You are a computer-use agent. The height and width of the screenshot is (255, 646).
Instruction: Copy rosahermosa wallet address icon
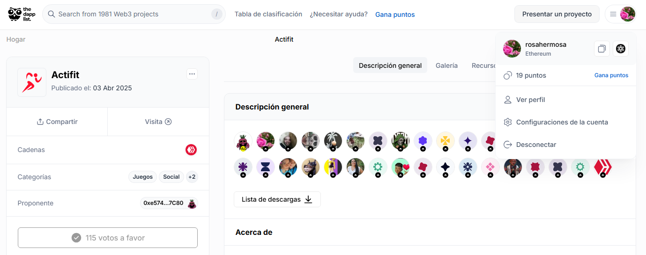coord(601,49)
